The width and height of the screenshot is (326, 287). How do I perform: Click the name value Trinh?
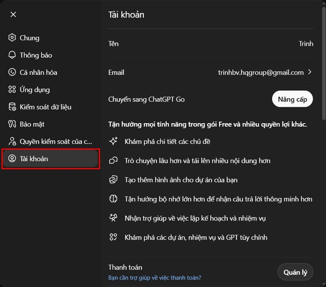tap(306, 43)
